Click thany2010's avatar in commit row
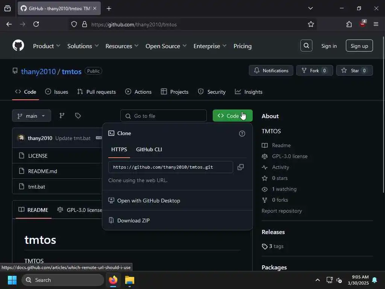Image resolution: width=385 pixels, height=289 pixels. coord(21,138)
